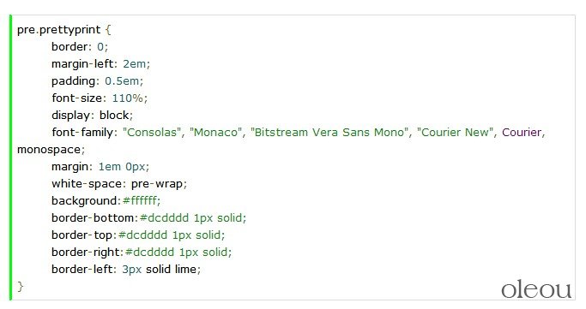Click the oleou watermark logo

[536, 289]
